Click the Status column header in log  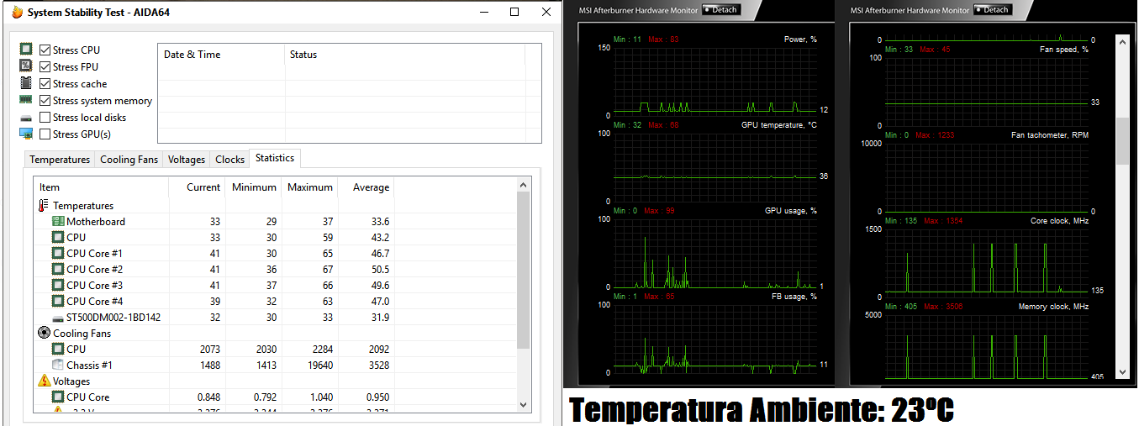(405, 55)
